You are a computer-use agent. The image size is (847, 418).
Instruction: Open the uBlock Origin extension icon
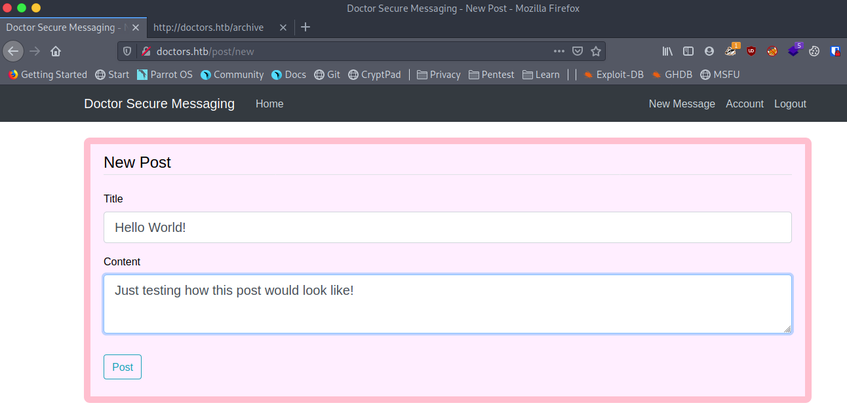(x=751, y=51)
